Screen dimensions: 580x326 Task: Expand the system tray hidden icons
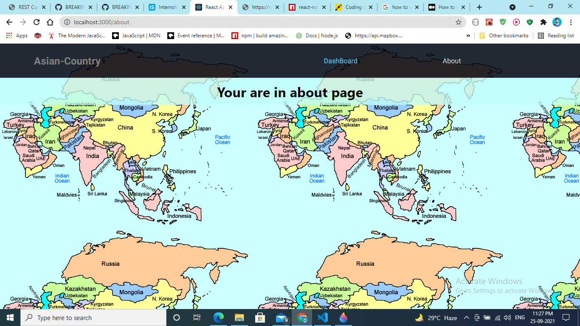click(x=466, y=318)
